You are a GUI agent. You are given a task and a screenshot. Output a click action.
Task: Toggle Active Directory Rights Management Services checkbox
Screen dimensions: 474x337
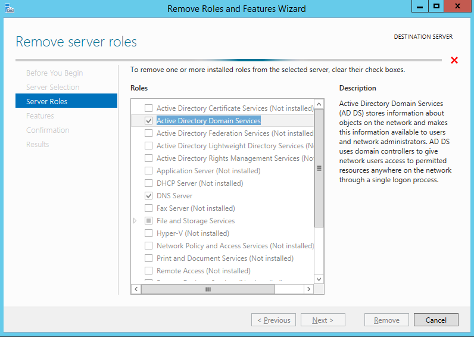(148, 158)
